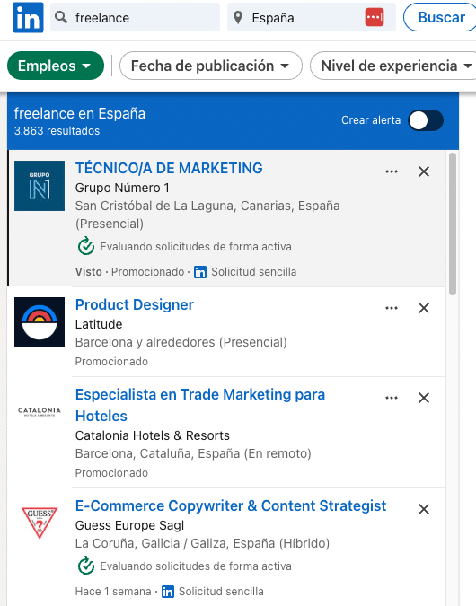Open the Fecha de publicación filter
The image size is (476, 606).
211,66
